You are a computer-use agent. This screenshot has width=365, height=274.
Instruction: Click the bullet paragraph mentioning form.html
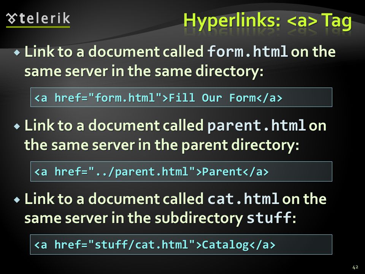(180, 61)
